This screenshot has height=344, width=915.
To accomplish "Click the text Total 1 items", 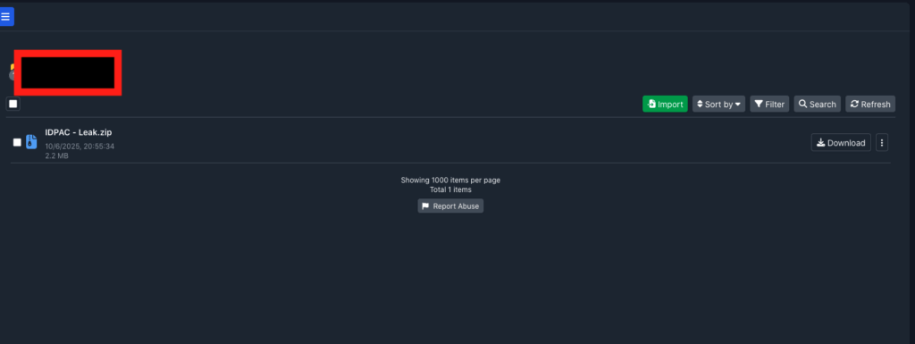I will [450, 189].
